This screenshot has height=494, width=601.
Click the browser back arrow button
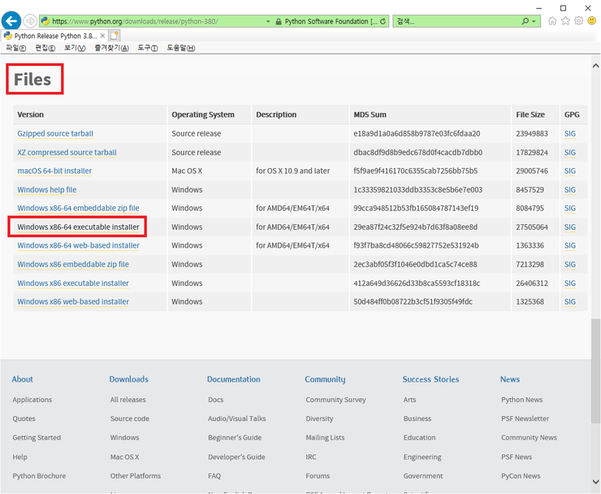(11, 20)
